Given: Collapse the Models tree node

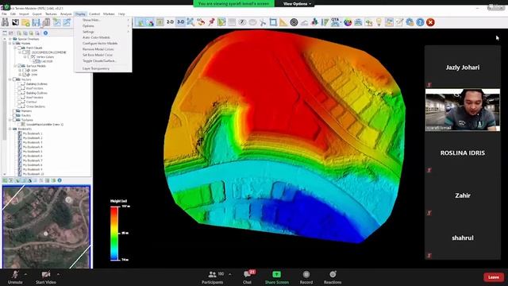Looking at the screenshot, I should click(10, 43).
